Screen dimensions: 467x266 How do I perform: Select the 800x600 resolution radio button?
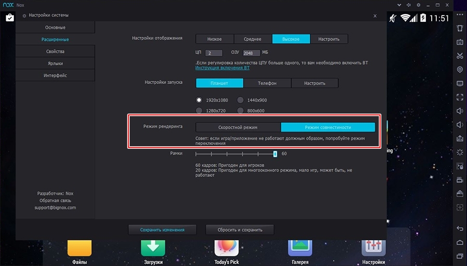click(240, 110)
